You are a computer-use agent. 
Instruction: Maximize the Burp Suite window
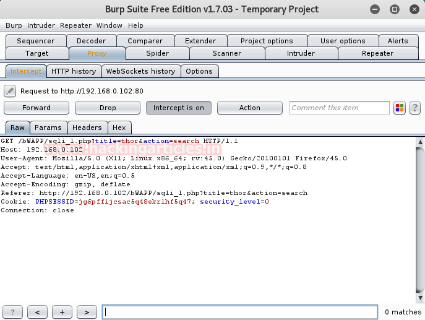[x=395, y=9]
